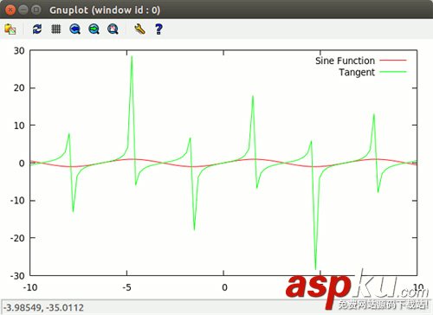Image resolution: width=433 pixels, height=315 pixels.
Task: Replot the graph with the refresh icon
Action: click(37, 29)
